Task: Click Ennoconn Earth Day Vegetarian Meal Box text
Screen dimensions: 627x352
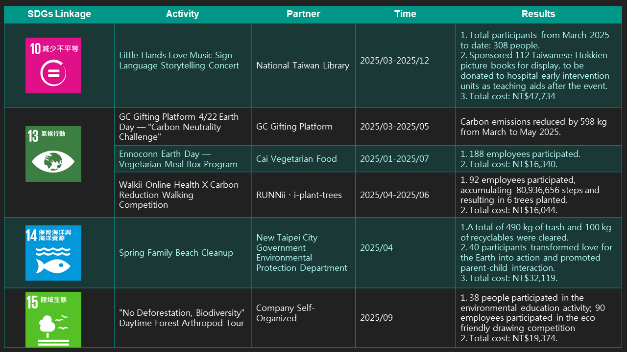Action: [178, 159]
